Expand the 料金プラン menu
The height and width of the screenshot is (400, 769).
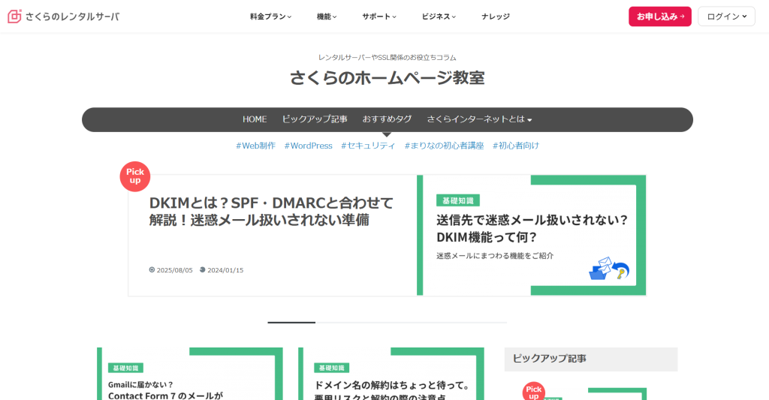pyautogui.click(x=270, y=17)
